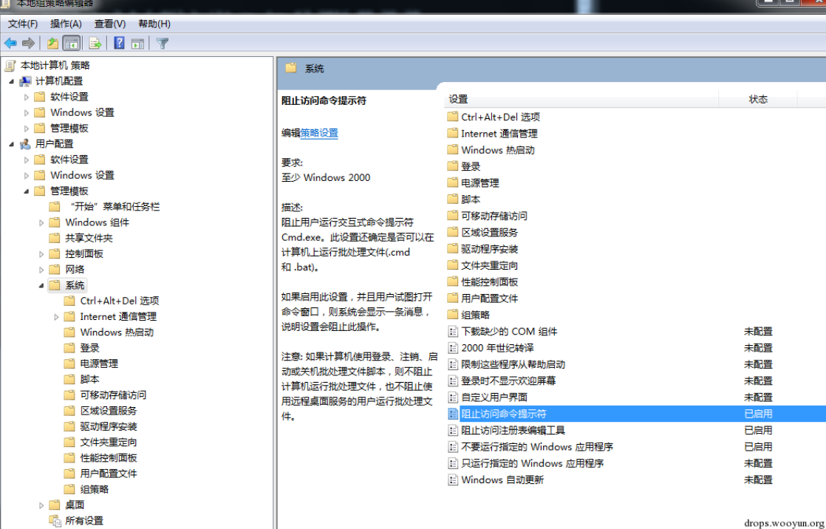Image resolution: width=826 pixels, height=529 pixels.
Task: Open the 查看(V) menu
Action: click(110, 24)
